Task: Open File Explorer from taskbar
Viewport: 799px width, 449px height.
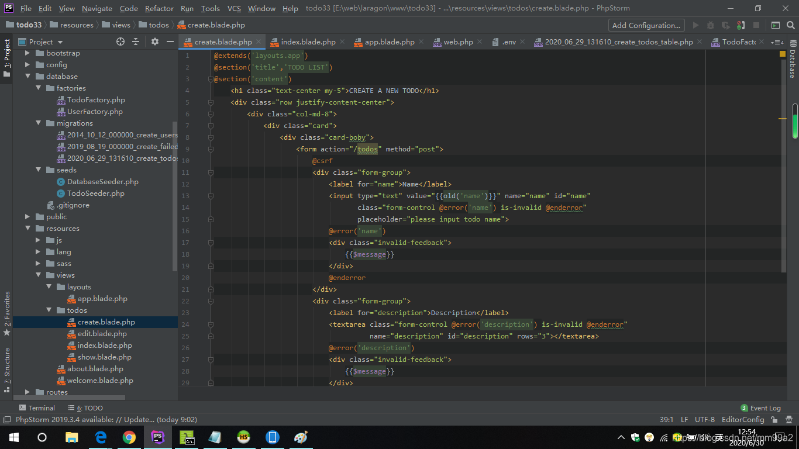Action: pyautogui.click(x=72, y=437)
